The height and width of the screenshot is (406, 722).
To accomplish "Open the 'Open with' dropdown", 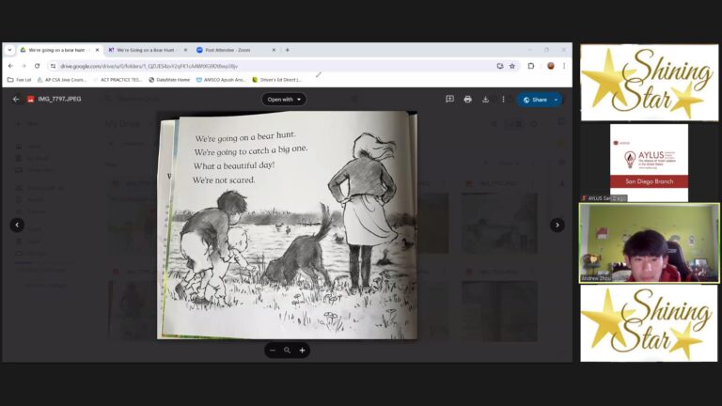I will (x=284, y=100).
